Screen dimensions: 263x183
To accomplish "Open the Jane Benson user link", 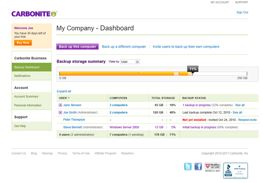I will pos(72,105).
